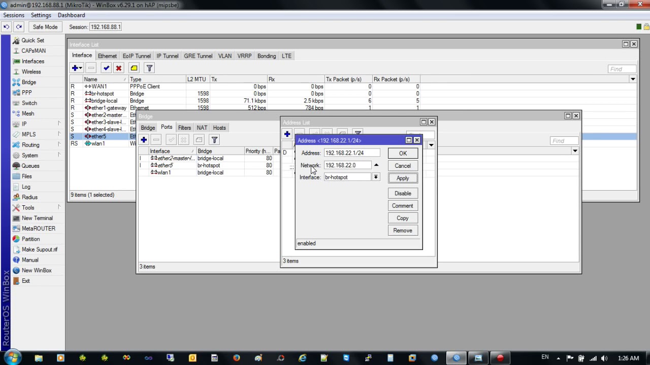Viewport: 650px width, 365px height.
Task: Collapse Network field with up arrow
Action: pos(376,165)
